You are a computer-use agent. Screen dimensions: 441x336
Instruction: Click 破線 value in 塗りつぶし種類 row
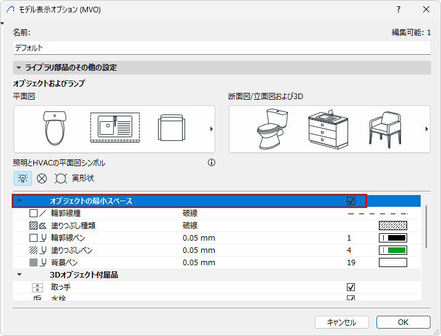pos(190,226)
